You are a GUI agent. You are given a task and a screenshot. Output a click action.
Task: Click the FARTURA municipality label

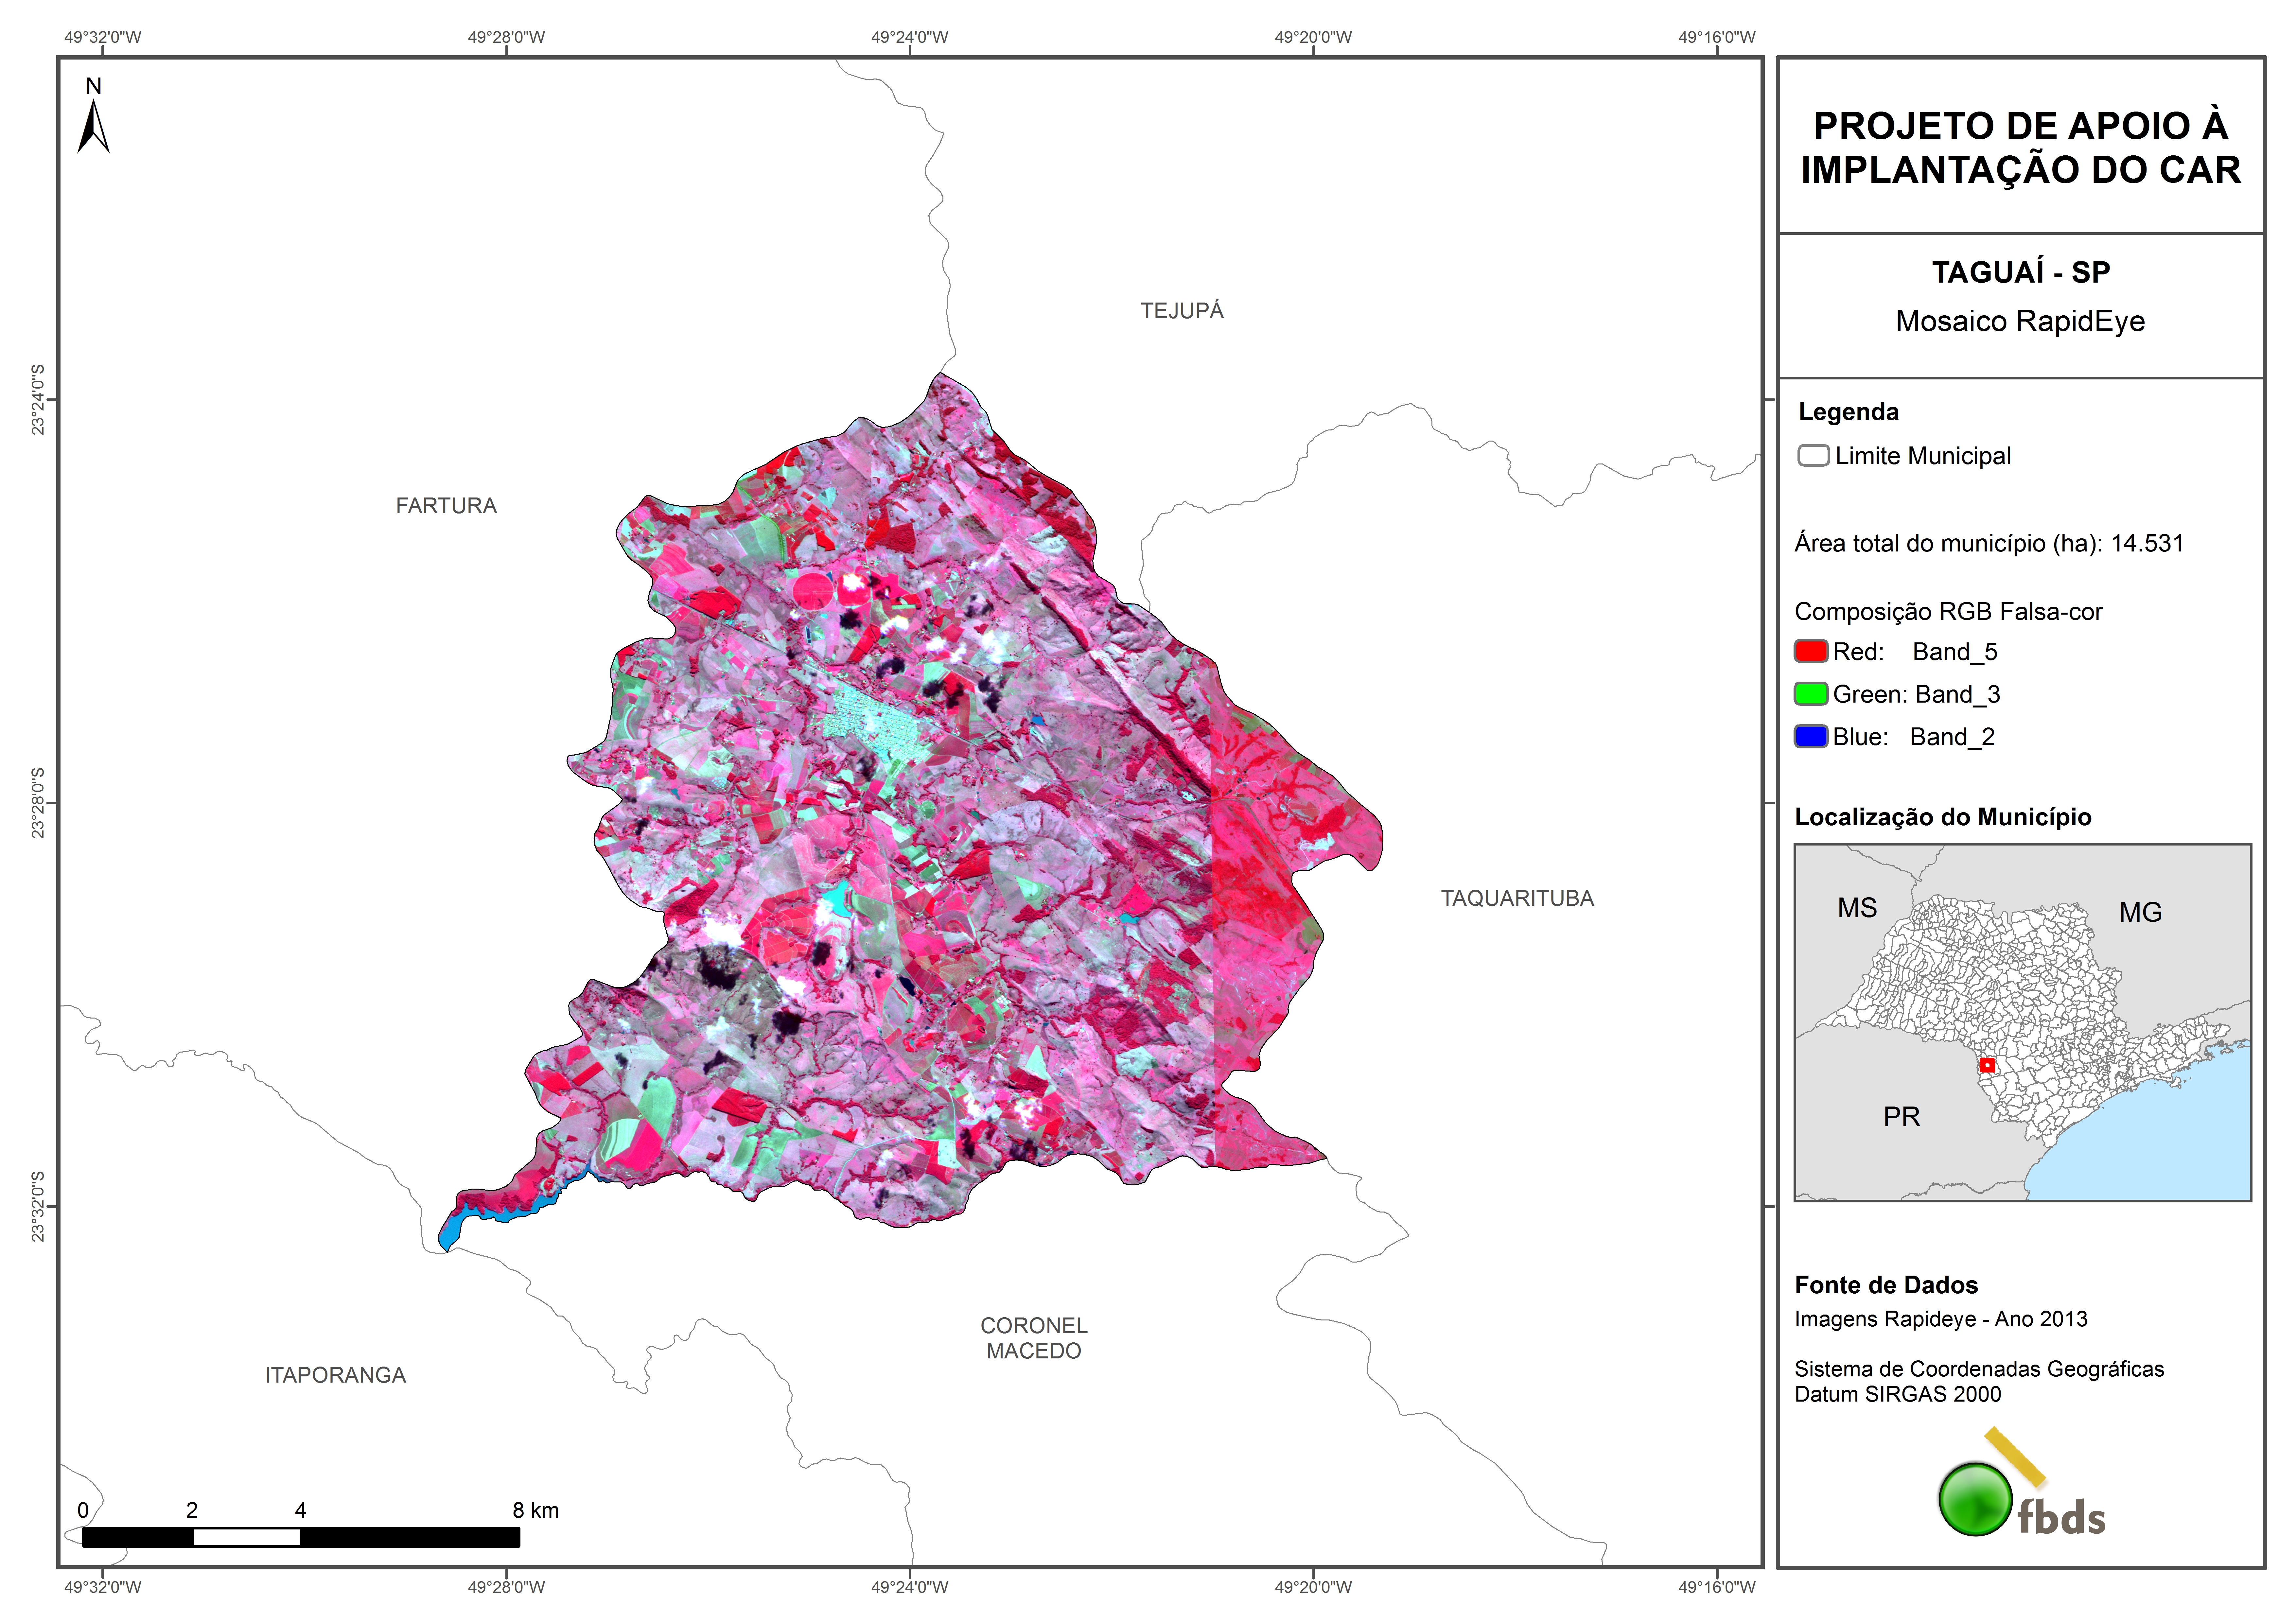446,506
